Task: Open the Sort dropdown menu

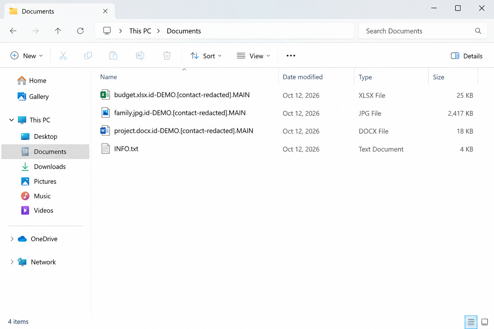Action: click(206, 56)
